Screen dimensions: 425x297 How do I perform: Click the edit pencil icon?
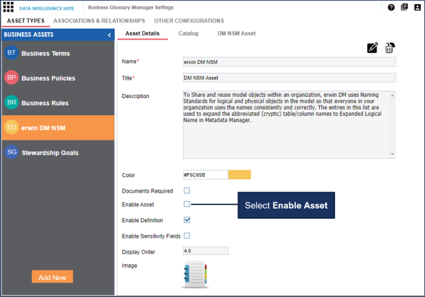click(x=372, y=48)
